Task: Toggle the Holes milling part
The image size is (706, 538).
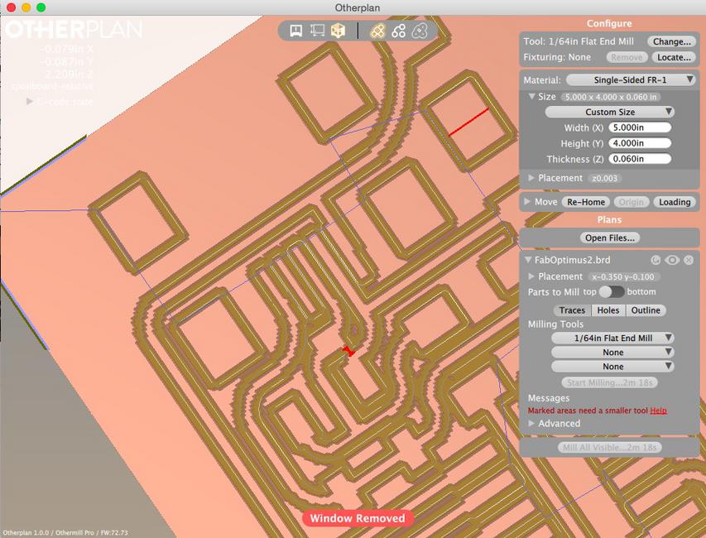Action: coord(608,310)
